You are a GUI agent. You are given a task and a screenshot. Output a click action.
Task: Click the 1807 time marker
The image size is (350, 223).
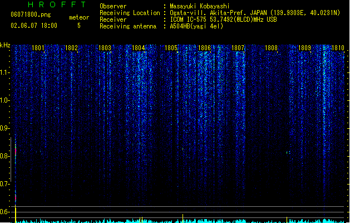click(x=238, y=48)
